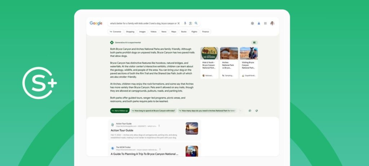
Task: Open the Arches National Park vs Bryce card
Action: 229,63
